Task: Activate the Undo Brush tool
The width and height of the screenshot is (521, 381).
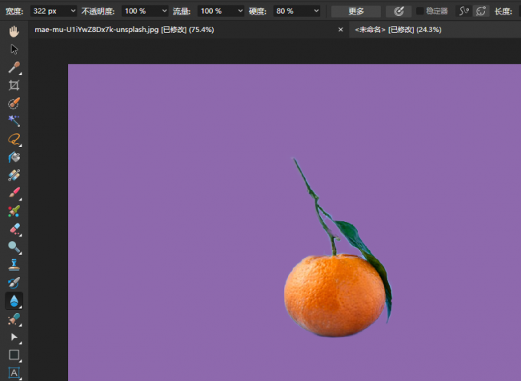Action: click(x=14, y=283)
